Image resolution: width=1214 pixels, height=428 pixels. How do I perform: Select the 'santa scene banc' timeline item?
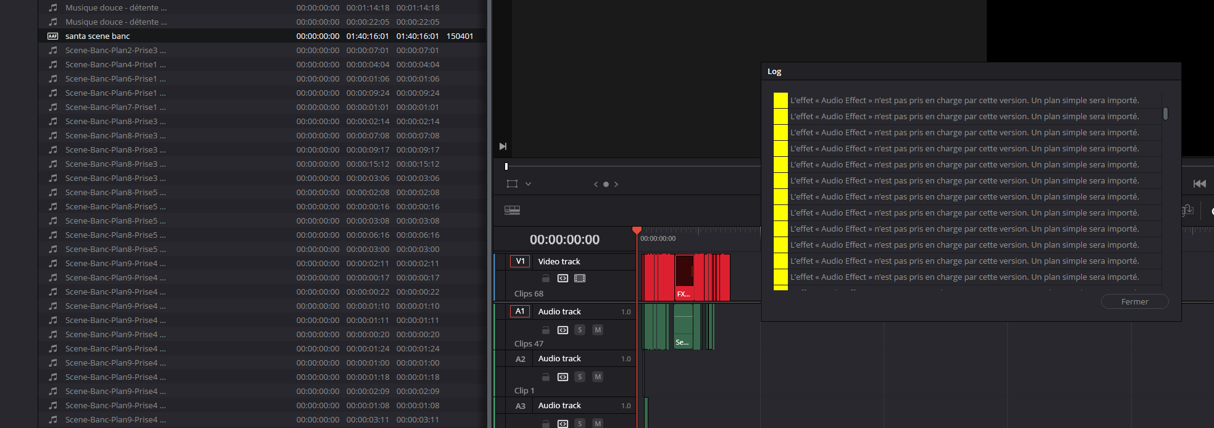click(x=98, y=36)
